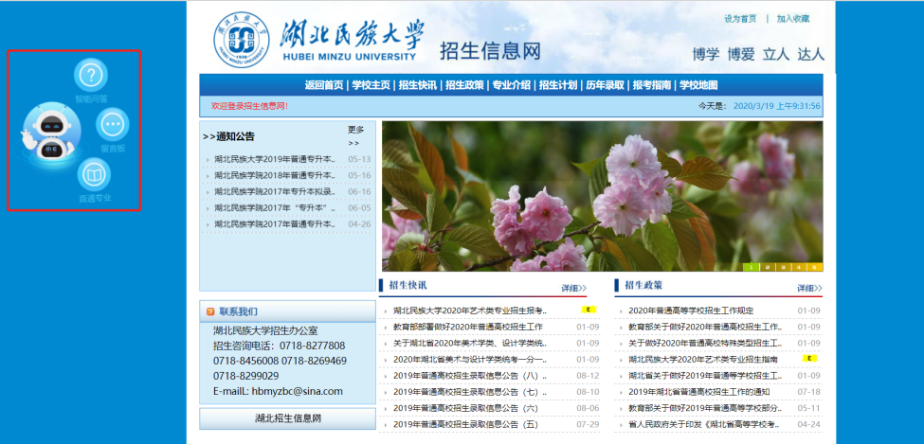Screen dimensions: 924x444
Task: Go to 返回首页 in navigation bar
Action: tap(324, 85)
